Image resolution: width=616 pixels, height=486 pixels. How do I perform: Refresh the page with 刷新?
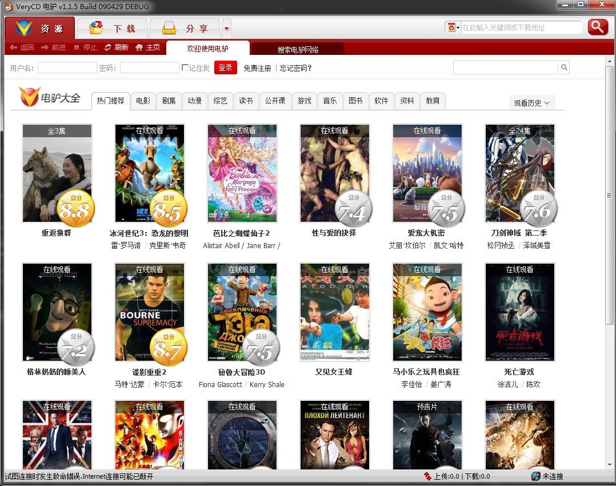117,47
